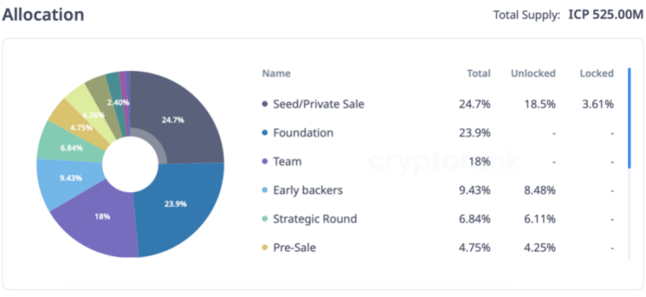The height and width of the screenshot is (297, 646).
Task: Click the Unlocked column header
Action: [533, 73]
